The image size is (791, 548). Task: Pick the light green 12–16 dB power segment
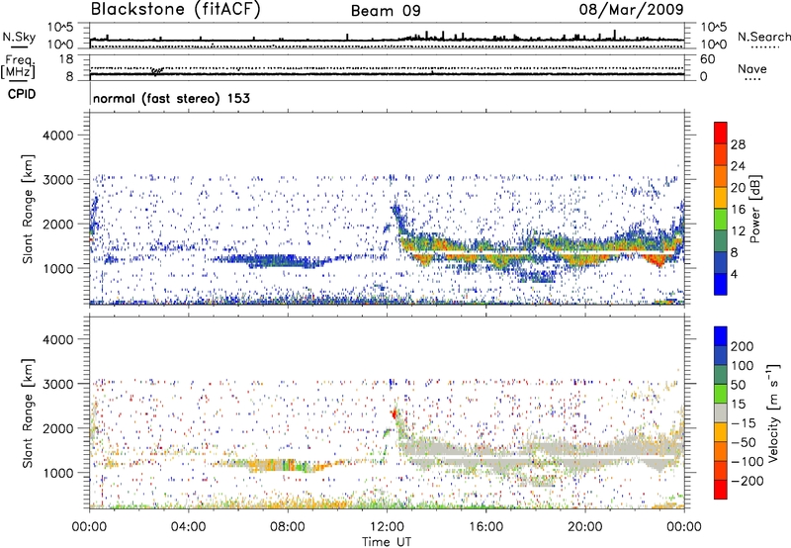(721, 220)
